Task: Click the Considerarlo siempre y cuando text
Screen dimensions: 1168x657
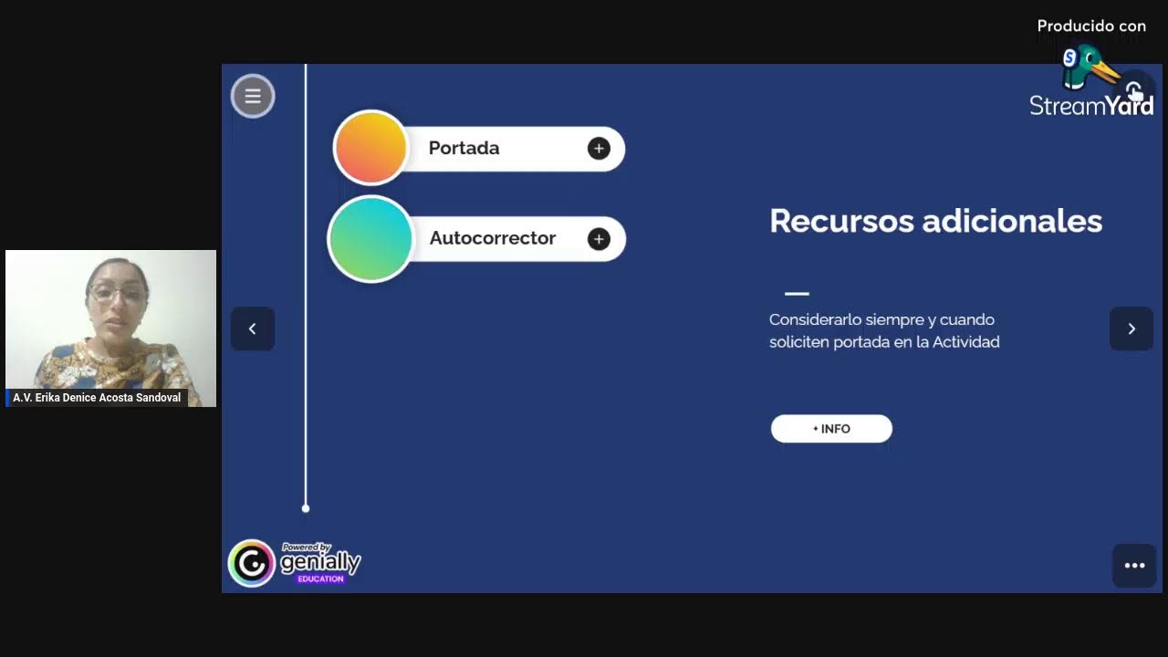Action: pos(884,330)
